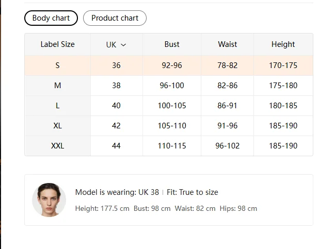Open the UK size region dropdown

(116, 45)
